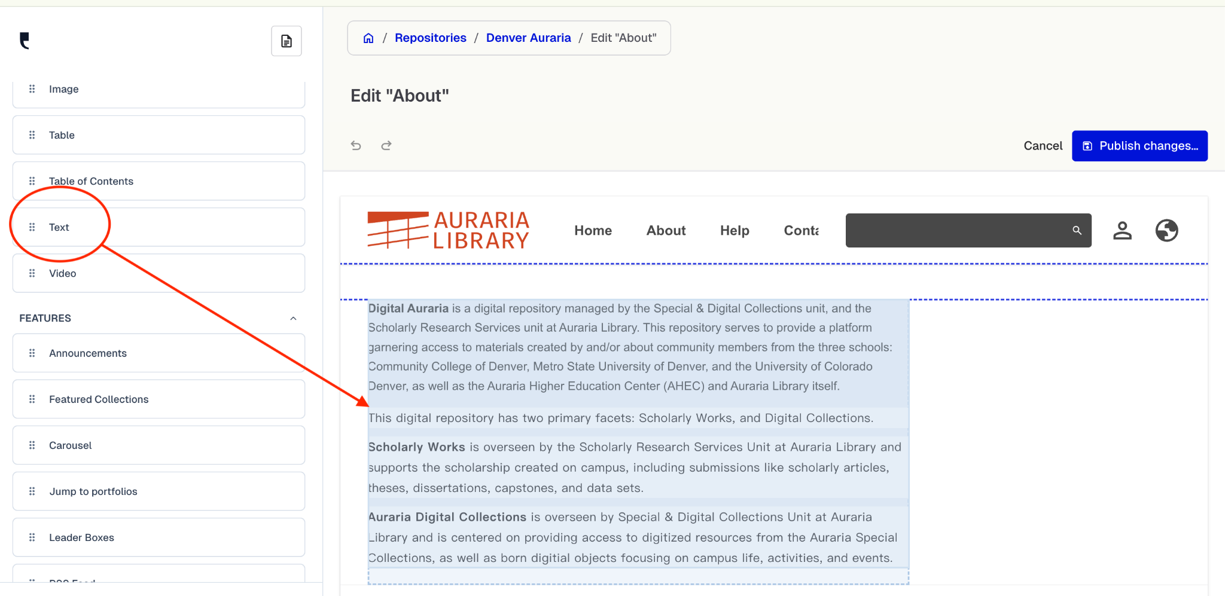Undo the last edit
This screenshot has height=596, width=1225.
(356, 145)
